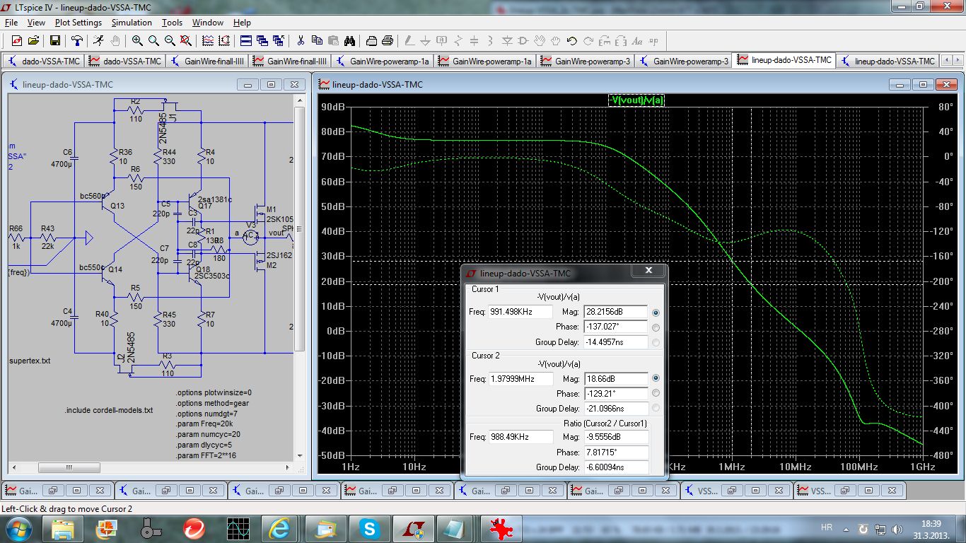966x543 pixels.
Task: Cut with the scissors icon
Action: click(x=301, y=41)
